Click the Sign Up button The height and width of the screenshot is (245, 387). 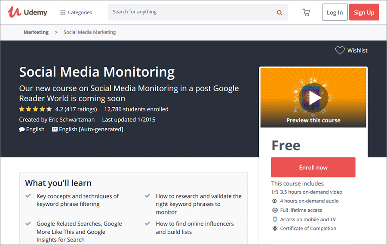pos(364,12)
